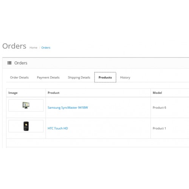Click the large Orders page heading
Screen dimensions: 189x189
14,46
